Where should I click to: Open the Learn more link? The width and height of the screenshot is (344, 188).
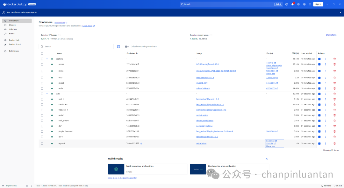click(89, 26)
